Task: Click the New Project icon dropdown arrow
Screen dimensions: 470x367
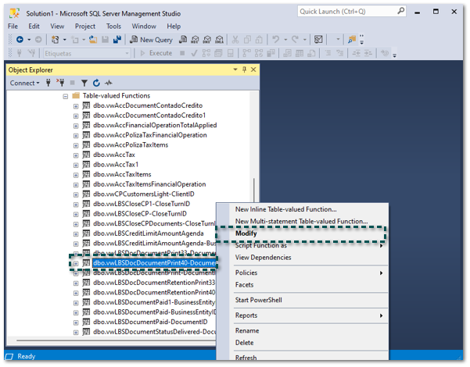Action: 64,40
